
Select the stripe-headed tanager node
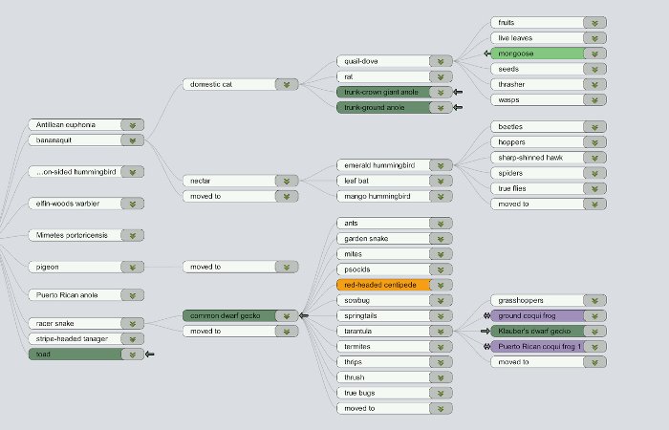86,338
